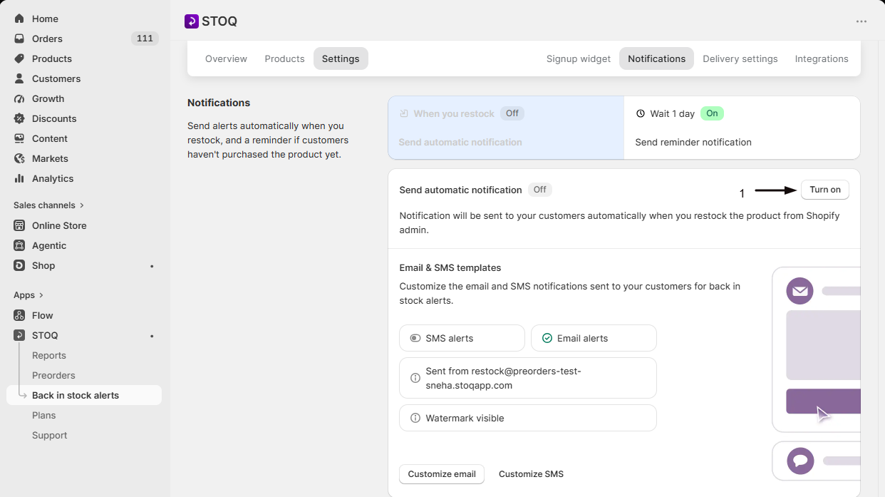Open the three-dot more actions menu
885x497 pixels.
(861, 21)
